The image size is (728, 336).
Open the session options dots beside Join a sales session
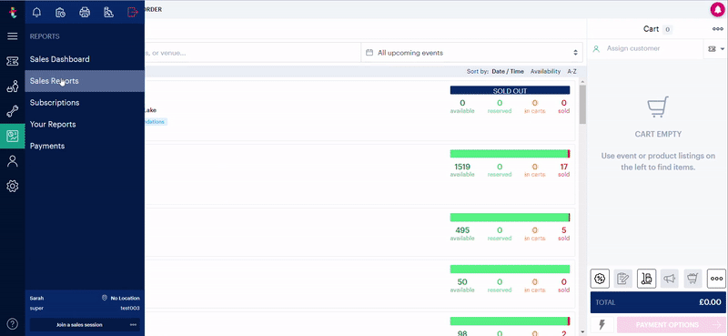tap(133, 325)
